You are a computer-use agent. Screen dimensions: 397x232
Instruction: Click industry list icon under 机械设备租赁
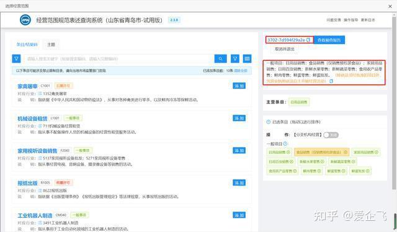click(40, 126)
